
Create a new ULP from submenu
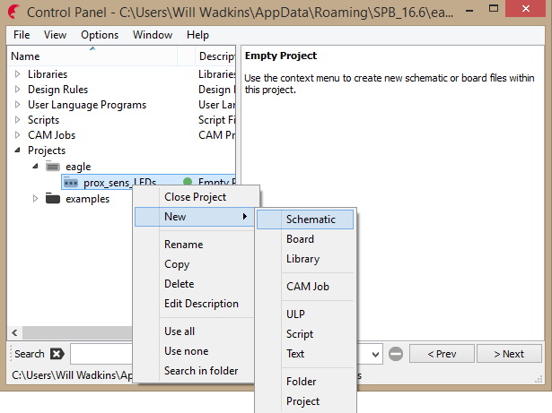(305, 314)
